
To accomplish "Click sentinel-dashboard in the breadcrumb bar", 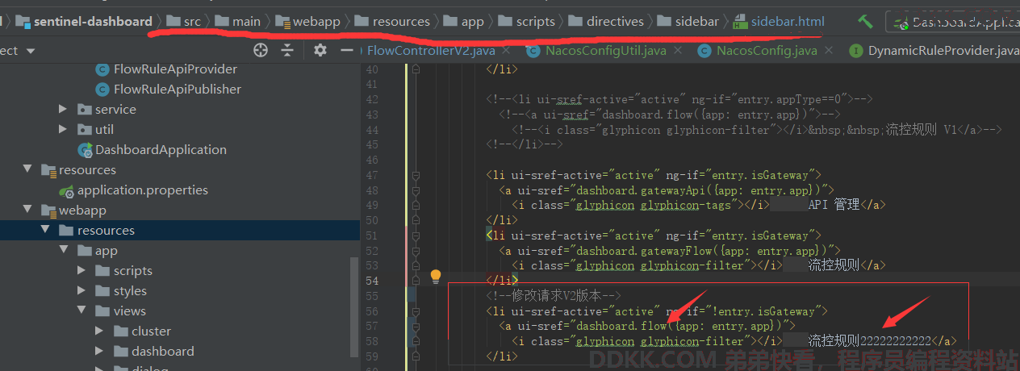I will pyautogui.click(x=92, y=22).
